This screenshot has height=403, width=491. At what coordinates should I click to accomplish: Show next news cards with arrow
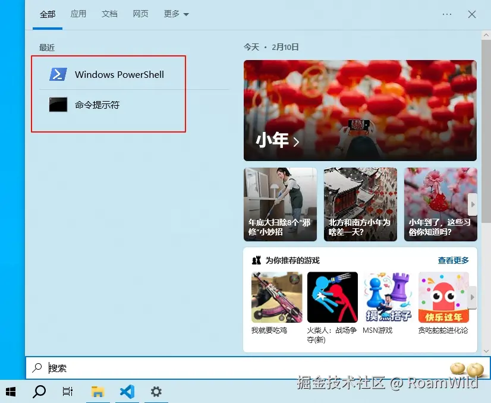click(473, 204)
